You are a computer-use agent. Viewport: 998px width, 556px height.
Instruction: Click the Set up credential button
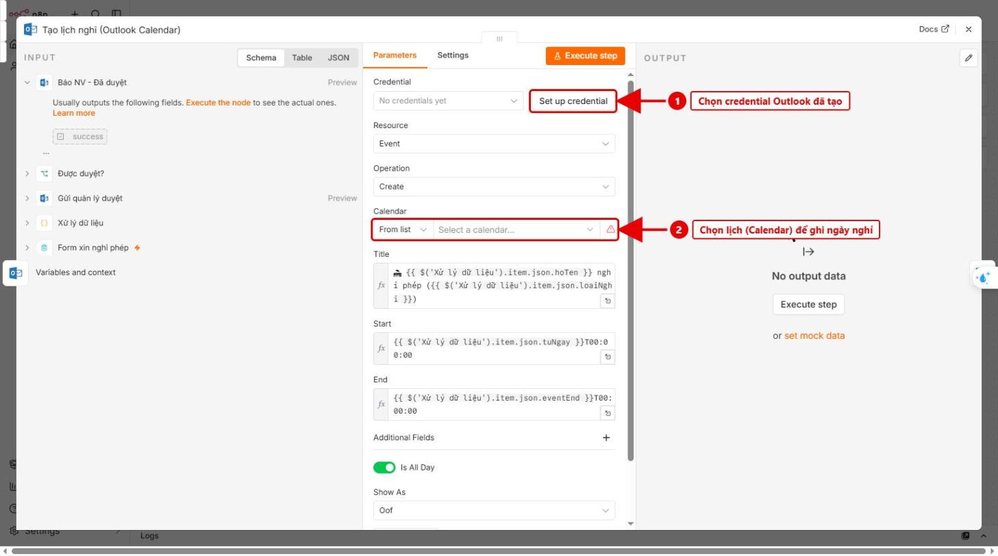573,101
